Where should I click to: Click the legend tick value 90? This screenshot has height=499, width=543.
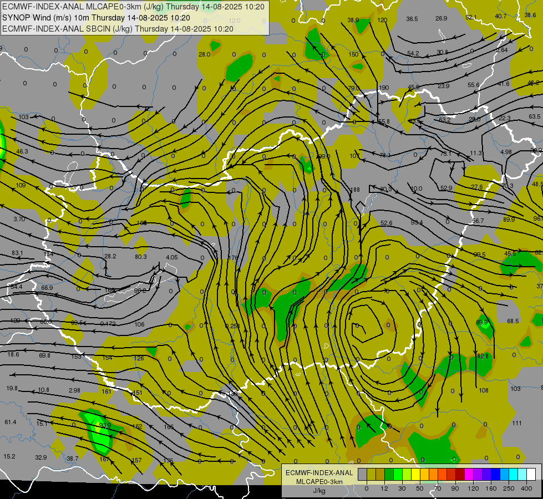pos(455,488)
